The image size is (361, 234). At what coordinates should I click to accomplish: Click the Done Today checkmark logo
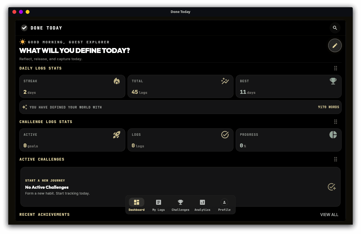(x=24, y=28)
